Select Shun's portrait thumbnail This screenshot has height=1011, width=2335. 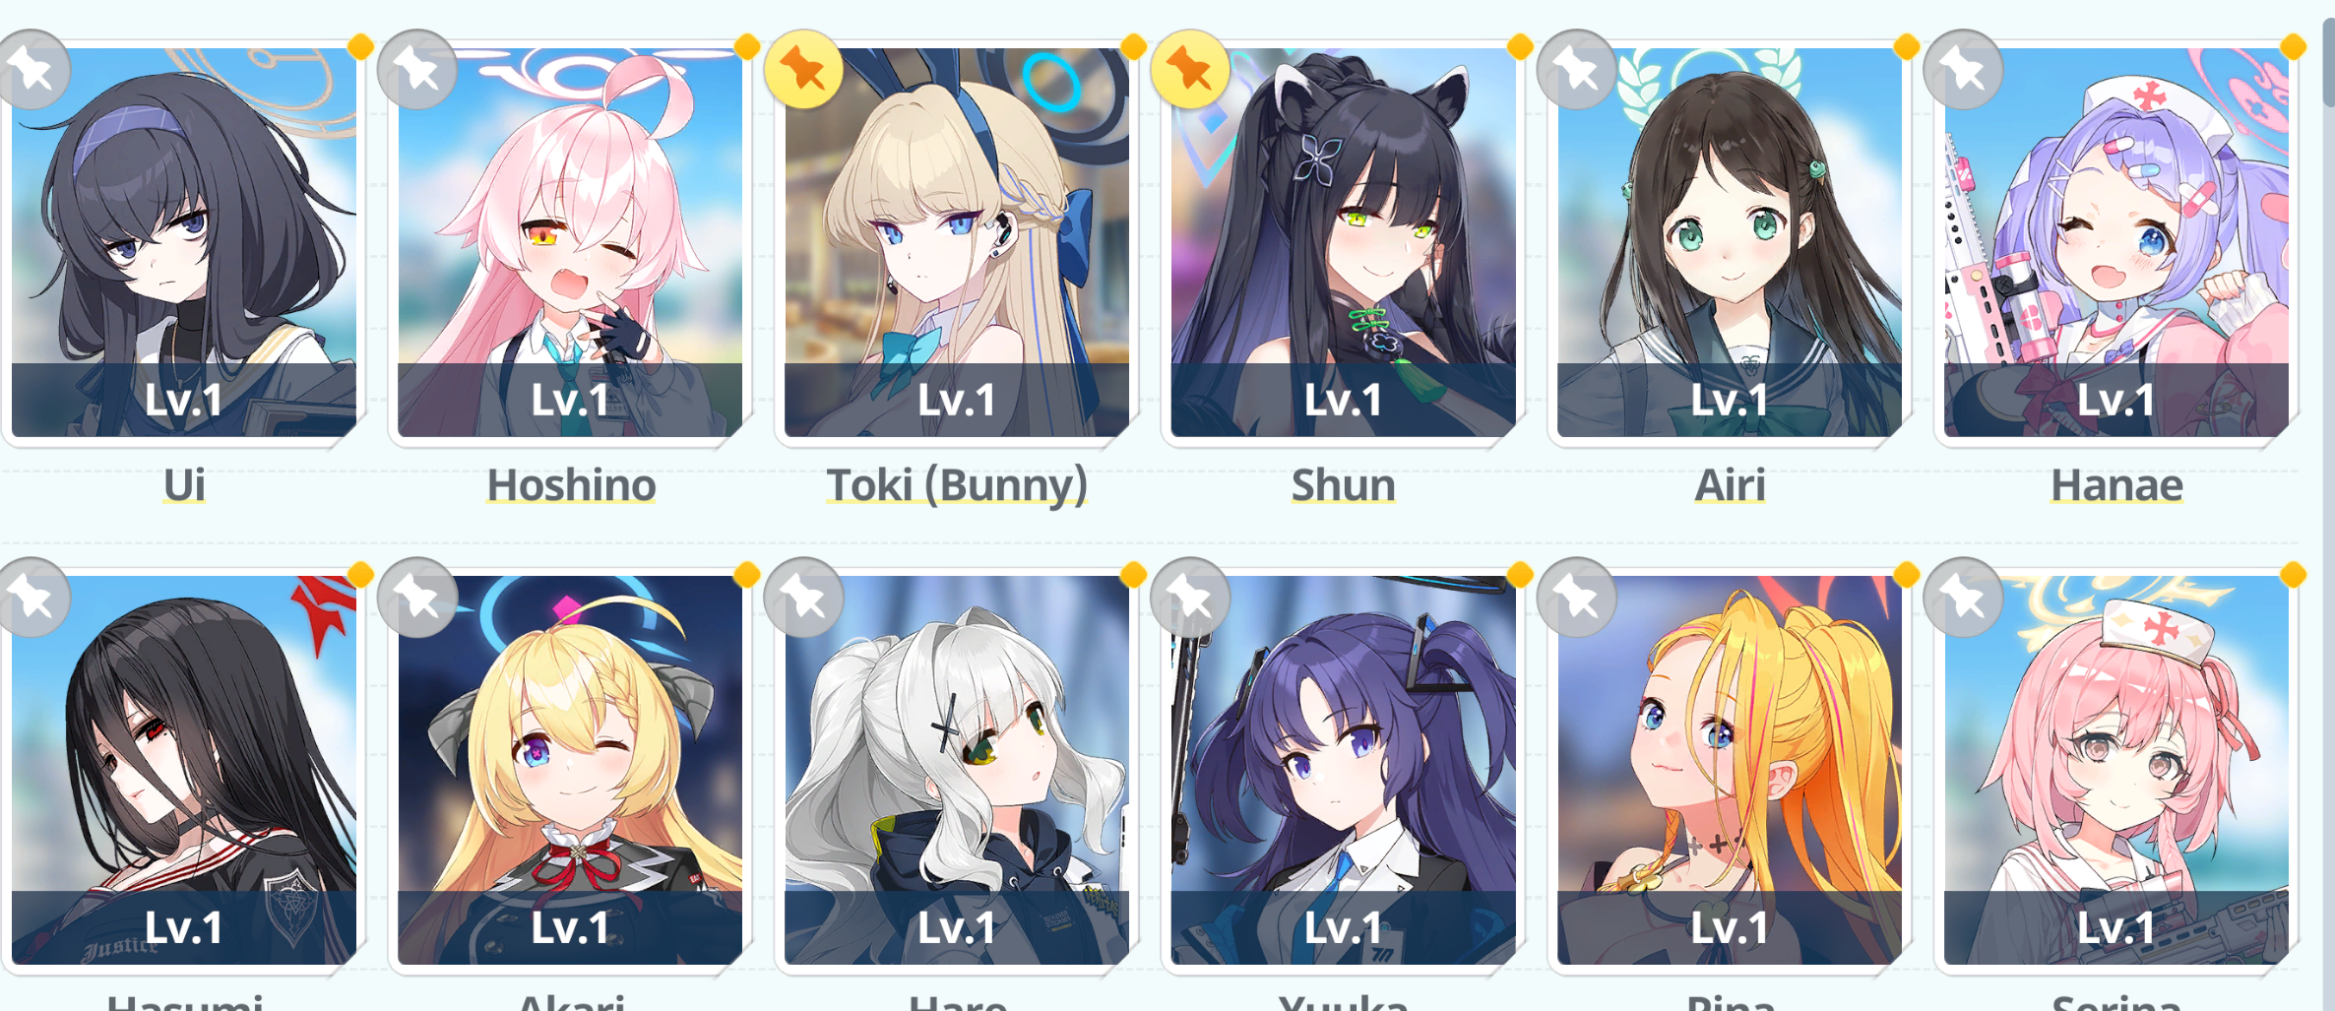click(x=1343, y=242)
